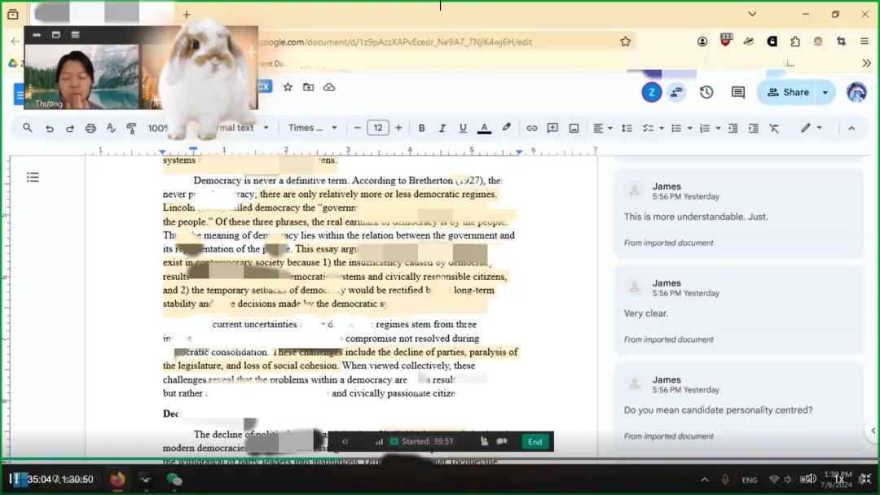
Task: Open Firefox from the taskbar
Action: tap(117, 480)
